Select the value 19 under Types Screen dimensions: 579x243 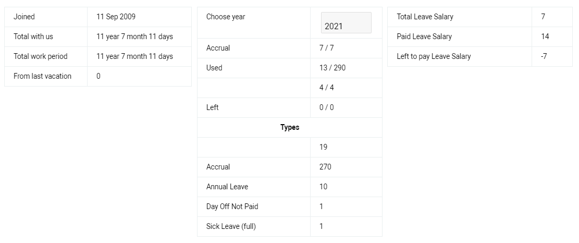tap(323, 147)
